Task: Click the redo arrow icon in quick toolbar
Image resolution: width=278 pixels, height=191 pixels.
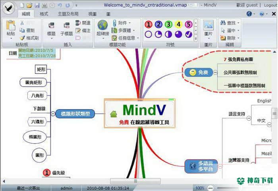Action: [x=68, y=6]
